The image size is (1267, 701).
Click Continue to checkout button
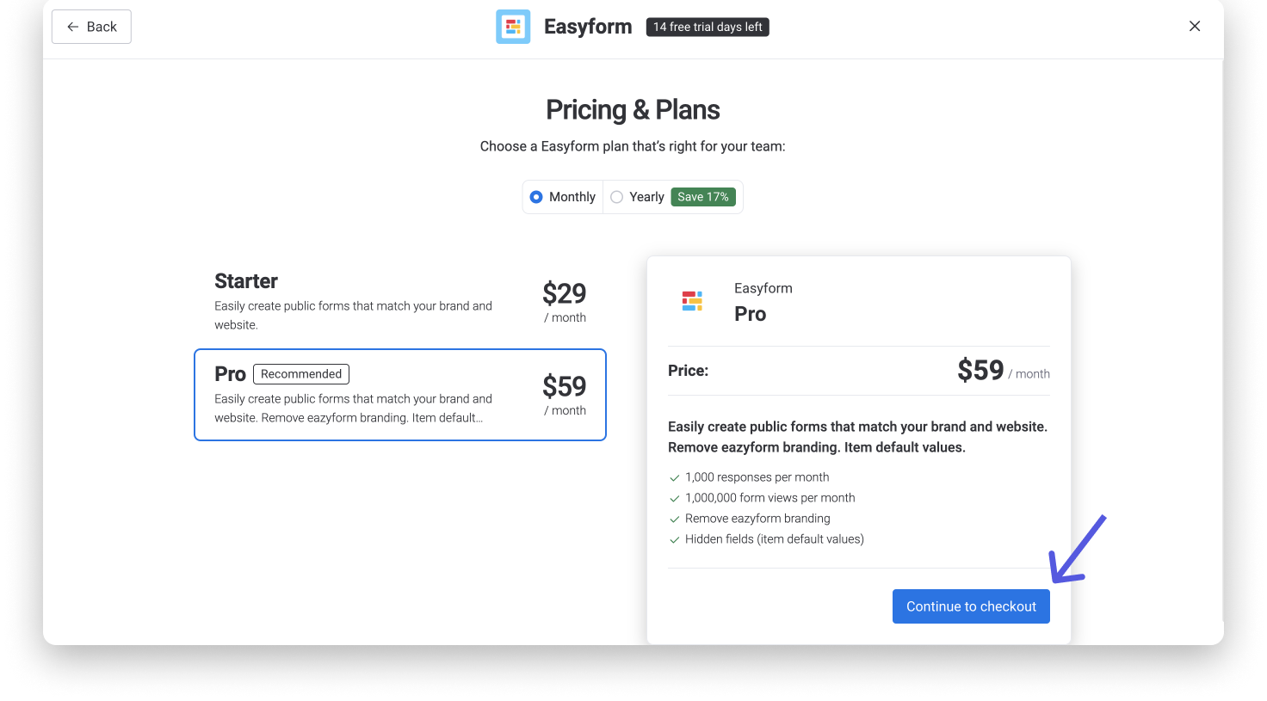[971, 606]
